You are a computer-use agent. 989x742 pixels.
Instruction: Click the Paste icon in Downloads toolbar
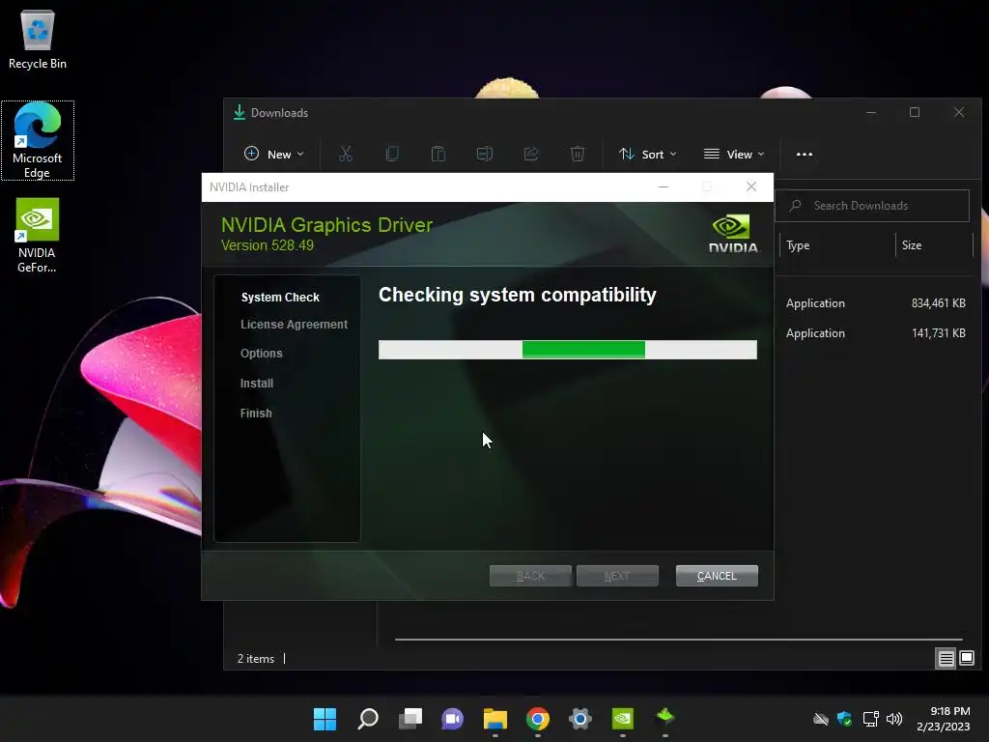(x=438, y=154)
